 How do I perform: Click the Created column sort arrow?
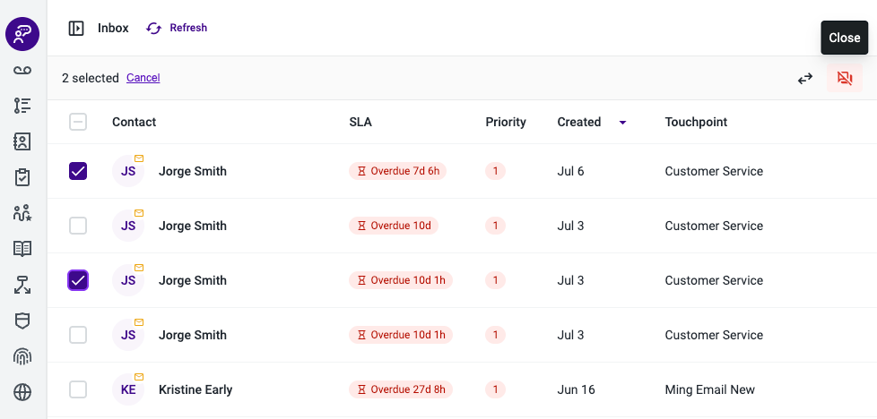point(622,123)
